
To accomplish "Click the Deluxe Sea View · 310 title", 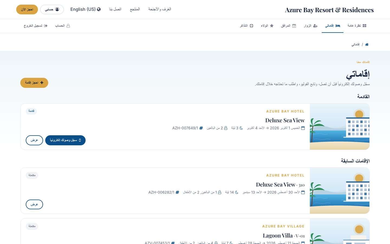I will click(x=280, y=185).
